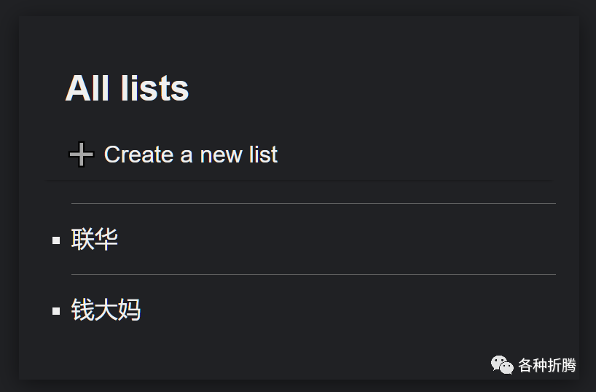Click the plus icon to add a list
The height and width of the screenshot is (392, 596).
click(x=82, y=154)
